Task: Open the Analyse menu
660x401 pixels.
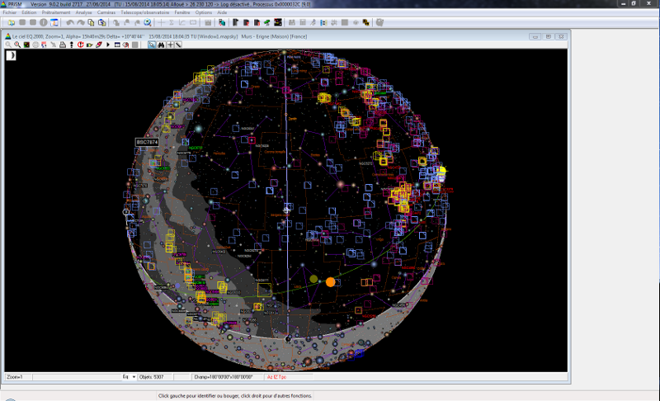Action: tap(83, 13)
